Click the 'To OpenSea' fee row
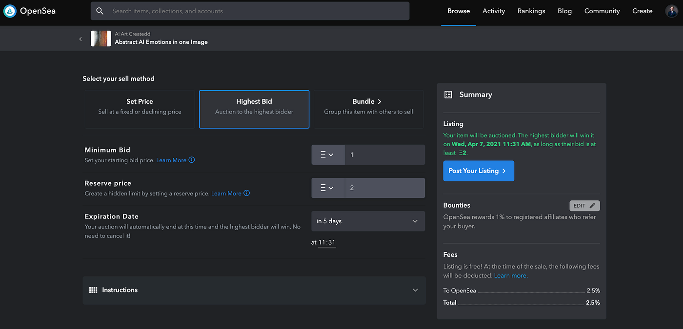Viewport: 683px width, 329px height. (x=522, y=290)
